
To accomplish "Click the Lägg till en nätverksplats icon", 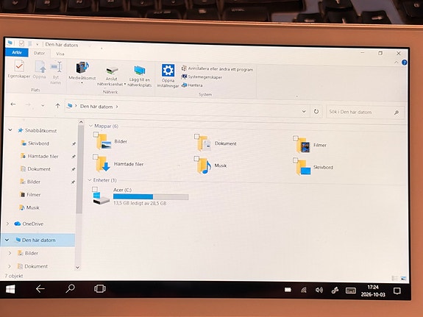I will click(140, 71).
